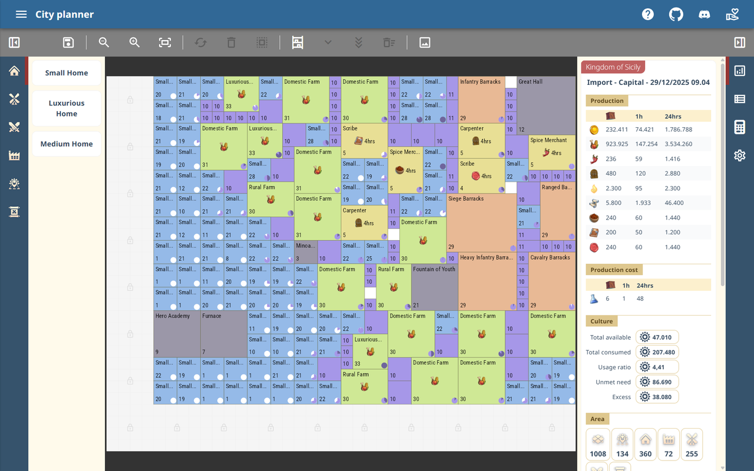The height and width of the screenshot is (471, 754).
Task: Click the Culture section header
Action: [x=601, y=321]
